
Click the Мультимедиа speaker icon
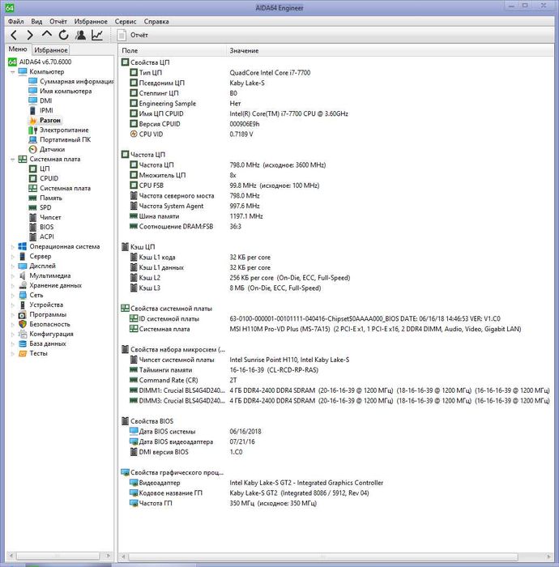coord(23,276)
